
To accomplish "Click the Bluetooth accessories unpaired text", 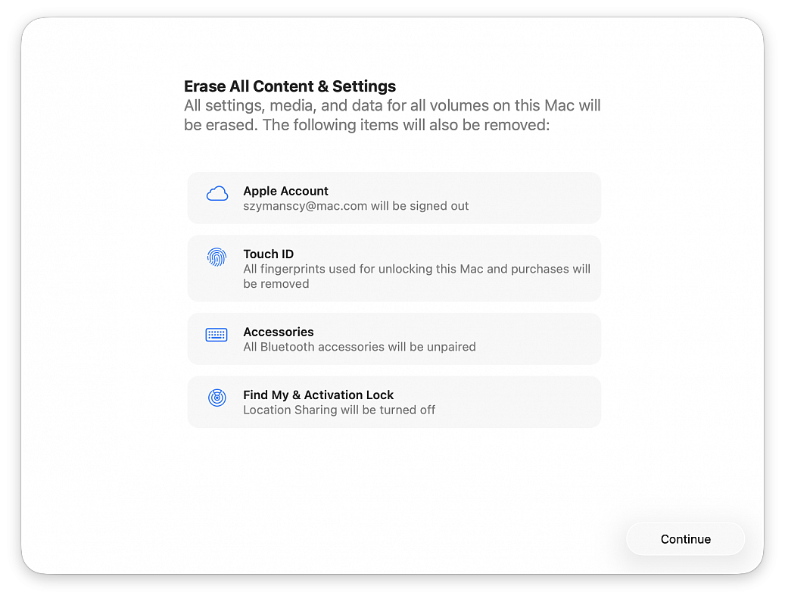I will coord(359,347).
